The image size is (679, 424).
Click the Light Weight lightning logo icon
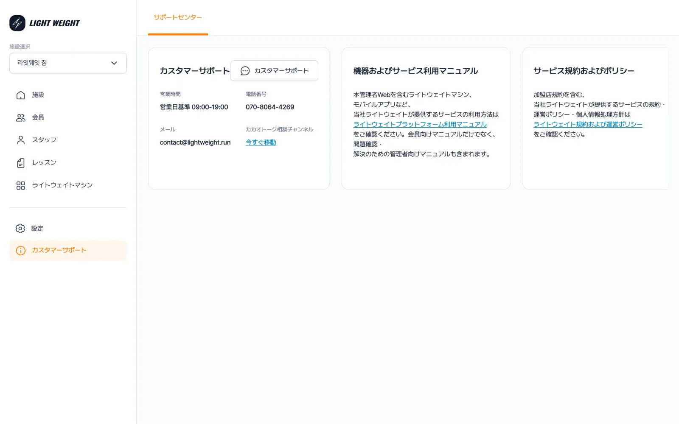point(17,23)
